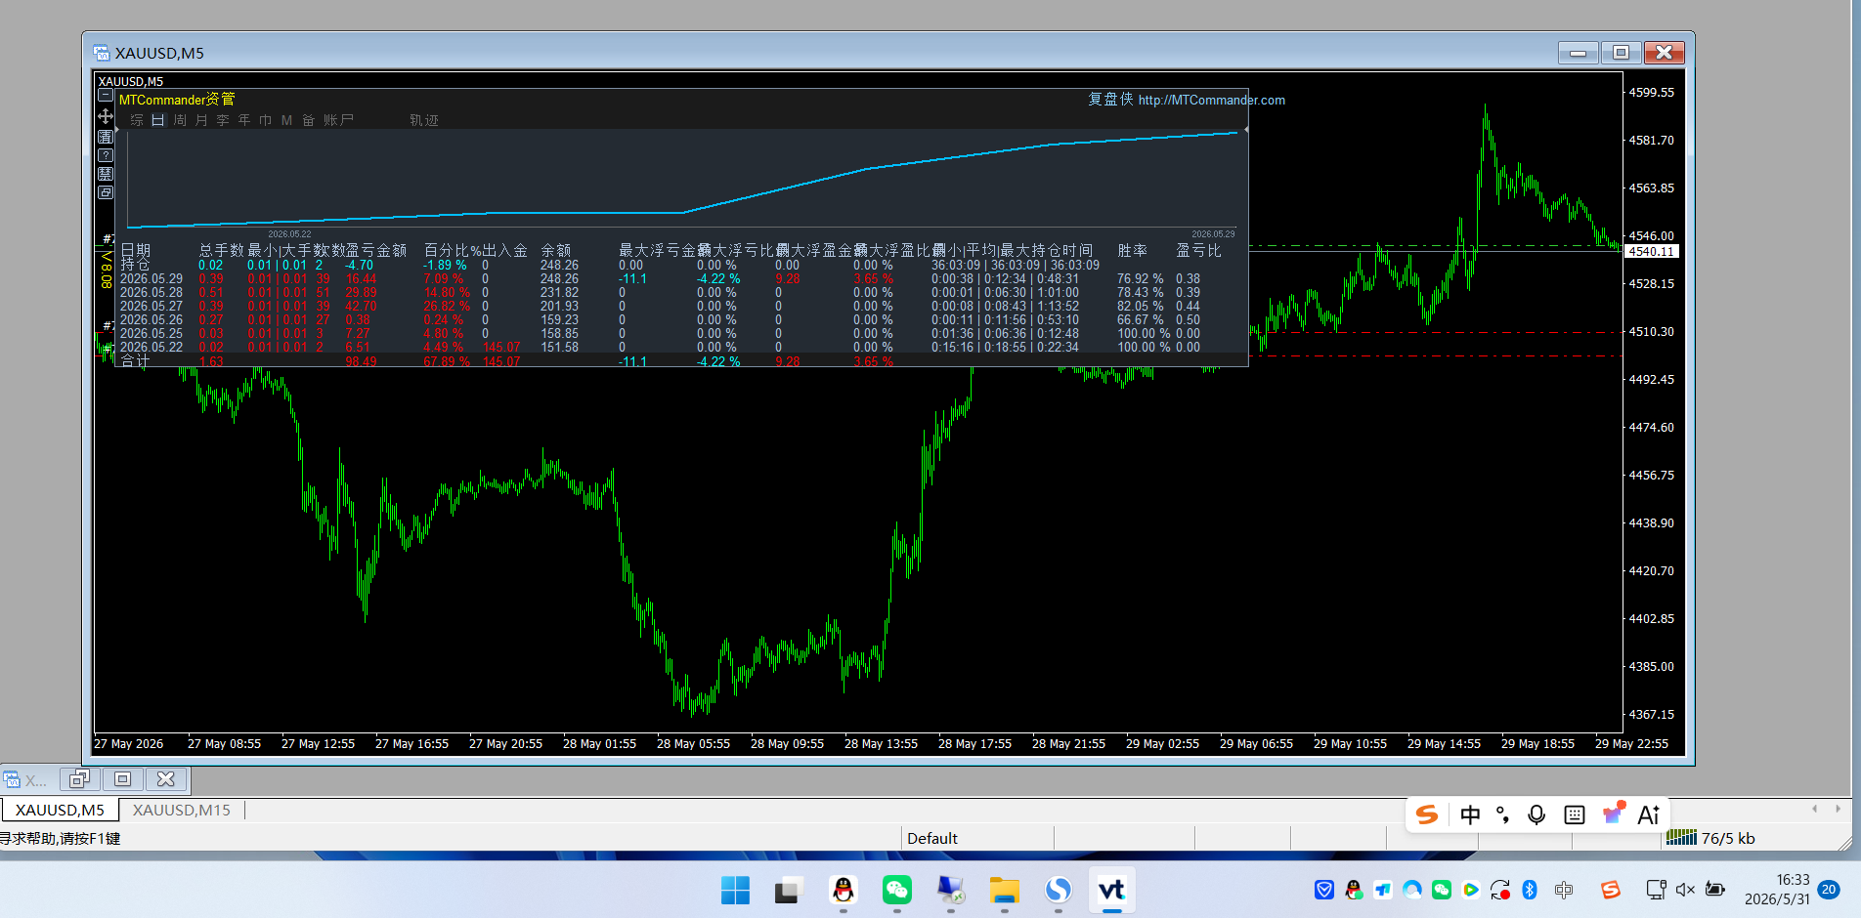This screenshot has width=1861, height=918.
Task: Click the 2026.05.28 row date
Action: (151, 293)
